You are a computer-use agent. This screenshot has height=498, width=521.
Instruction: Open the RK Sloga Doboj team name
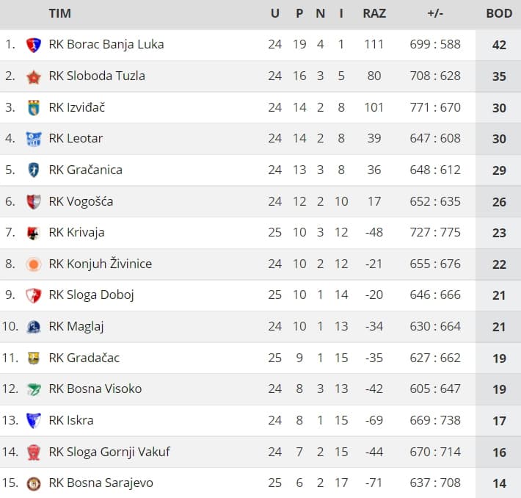92,295
